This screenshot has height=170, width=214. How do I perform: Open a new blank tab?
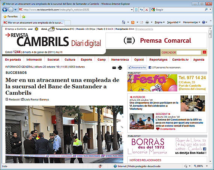click(x=68, y=23)
